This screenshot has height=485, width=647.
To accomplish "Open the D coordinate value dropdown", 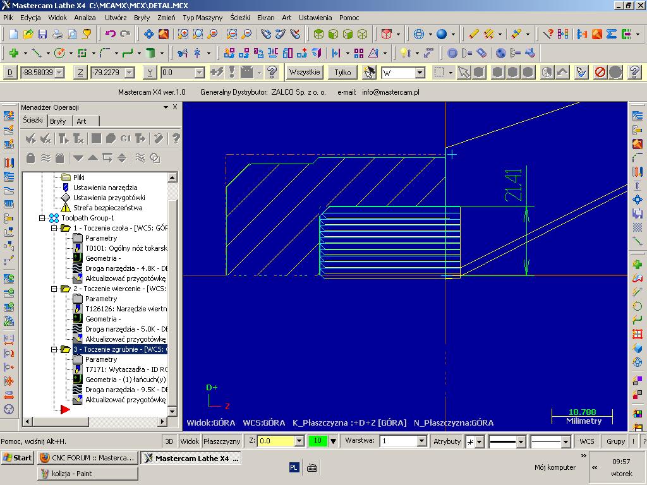I will pyautogui.click(x=60, y=73).
